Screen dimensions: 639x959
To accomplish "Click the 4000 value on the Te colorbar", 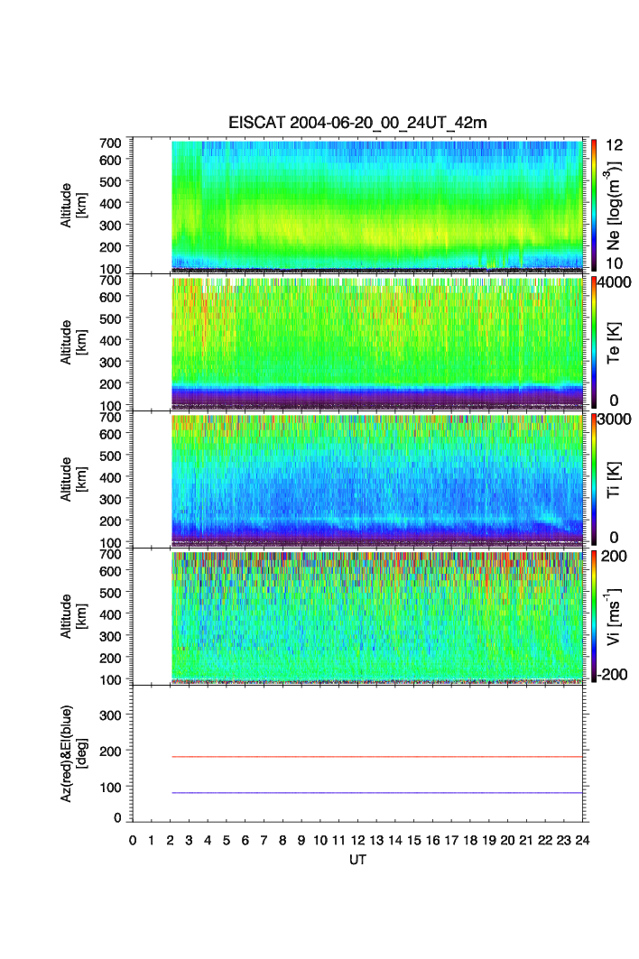I will point(615,282).
